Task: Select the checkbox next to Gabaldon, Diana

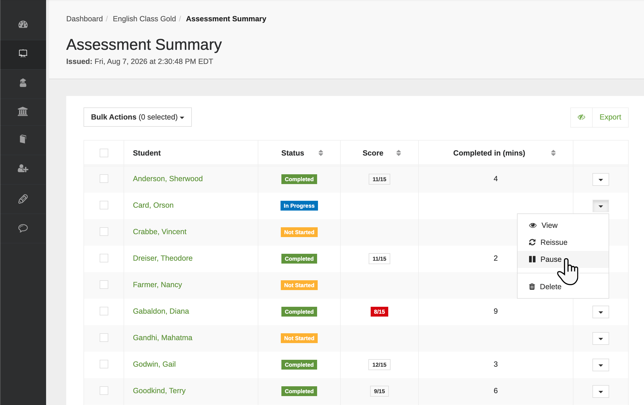Action: click(104, 311)
